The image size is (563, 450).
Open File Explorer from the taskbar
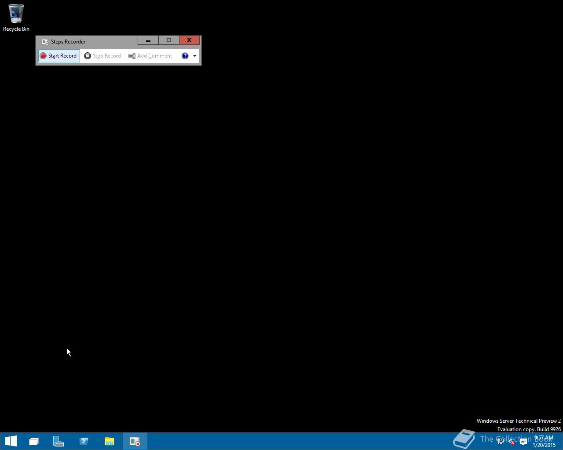(110, 441)
